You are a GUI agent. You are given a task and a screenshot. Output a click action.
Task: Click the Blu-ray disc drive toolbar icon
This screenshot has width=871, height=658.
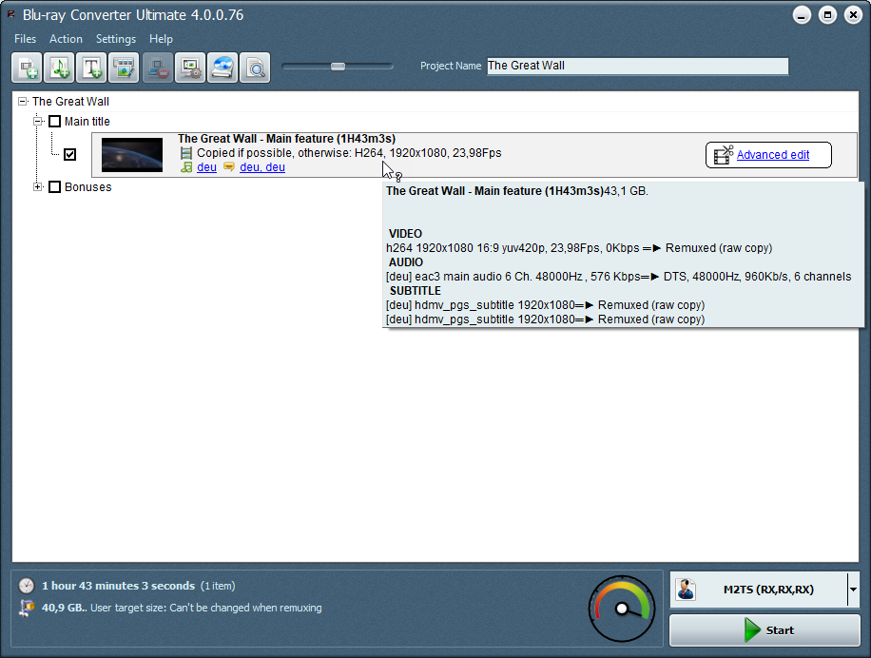[x=223, y=68]
